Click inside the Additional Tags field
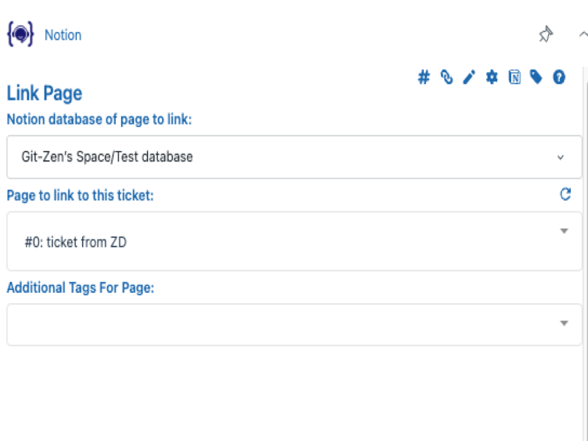The width and height of the screenshot is (588, 441). click(294, 325)
